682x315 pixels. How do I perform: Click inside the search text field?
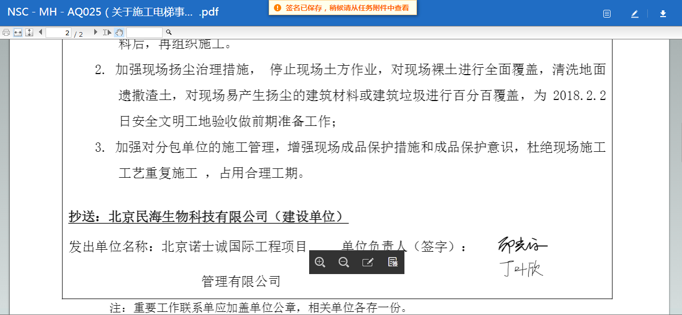pos(145,32)
